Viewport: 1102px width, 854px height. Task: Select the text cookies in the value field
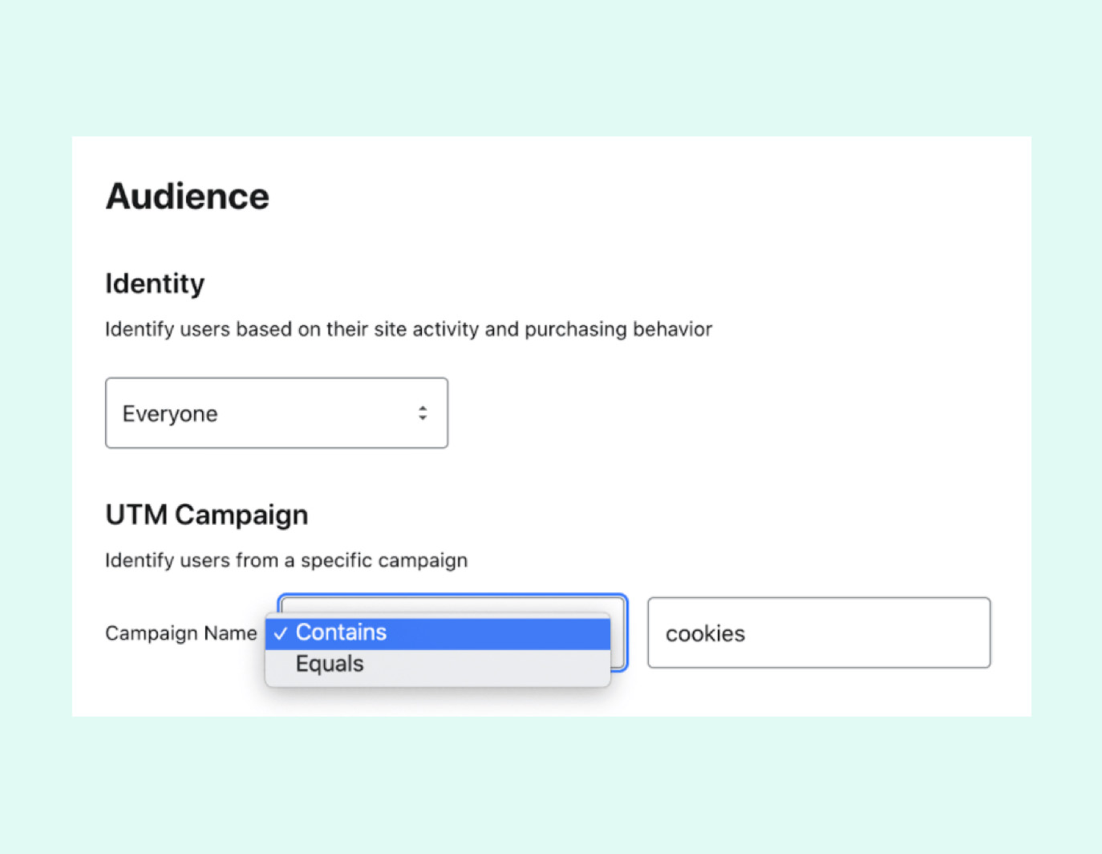tap(704, 633)
